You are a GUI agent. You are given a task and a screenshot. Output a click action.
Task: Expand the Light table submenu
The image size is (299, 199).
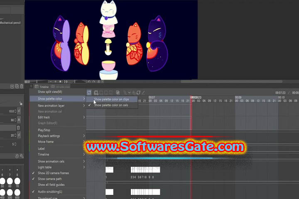(x=58, y=167)
